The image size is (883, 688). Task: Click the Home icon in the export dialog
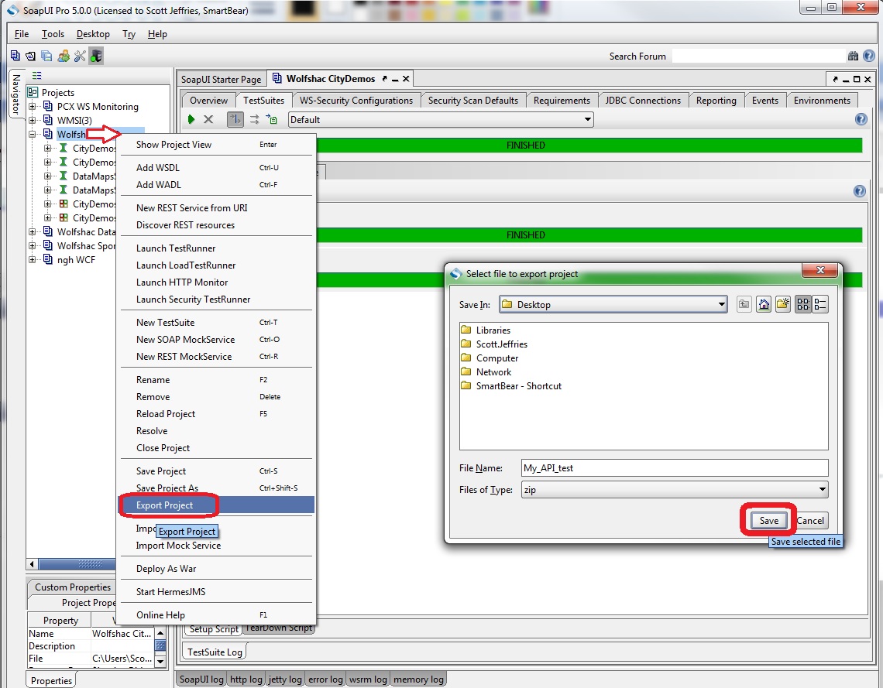click(764, 303)
